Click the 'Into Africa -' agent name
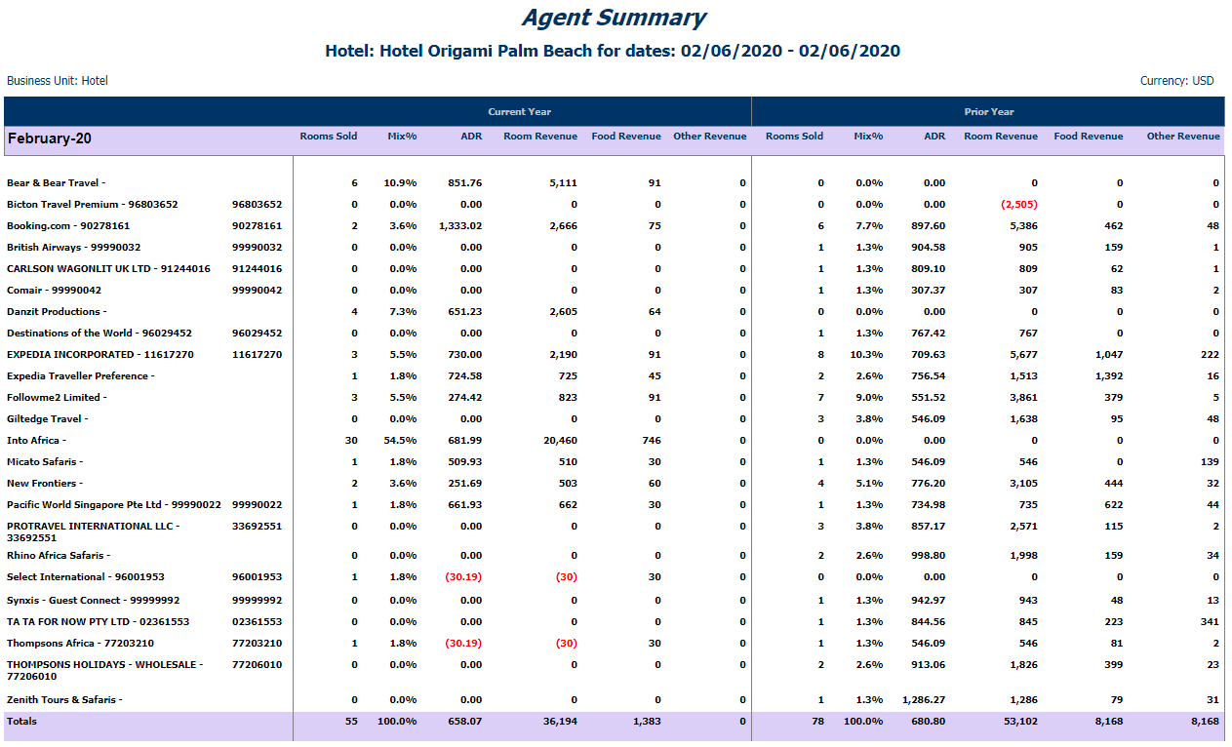 tap(36, 441)
